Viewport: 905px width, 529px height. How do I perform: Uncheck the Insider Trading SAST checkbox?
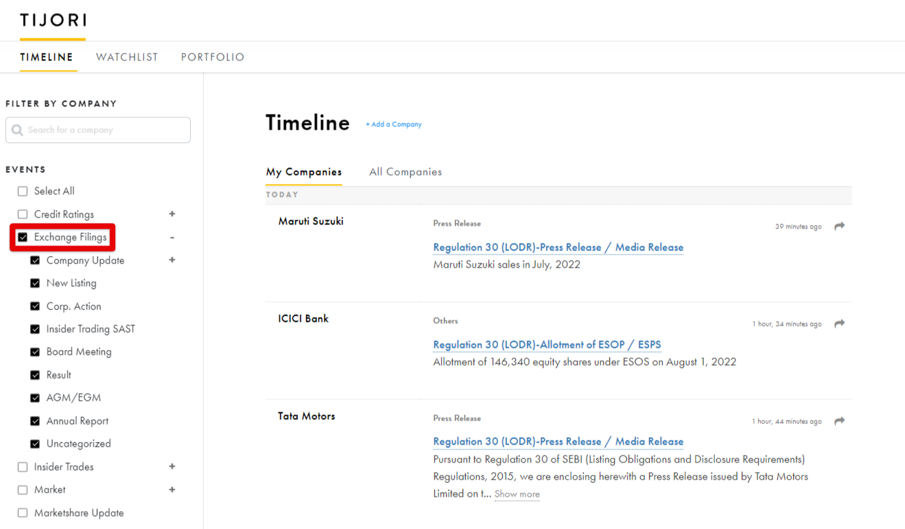click(x=35, y=329)
